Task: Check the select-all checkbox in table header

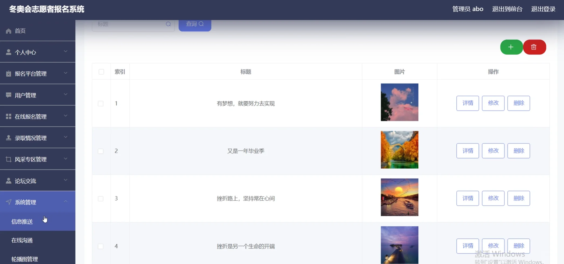Action: tap(101, 72)
